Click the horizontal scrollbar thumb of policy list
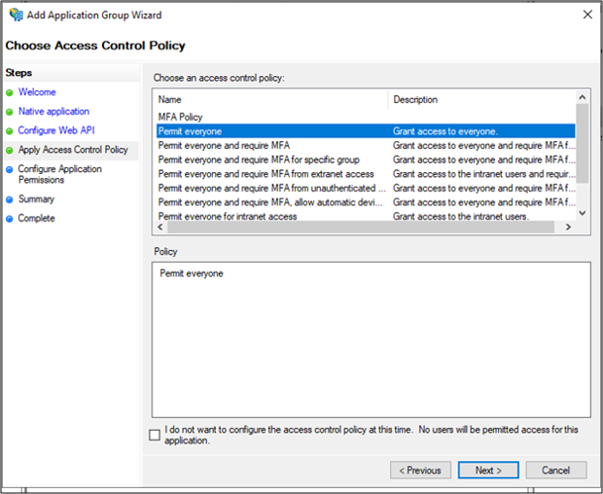 [x=361, y=227]
